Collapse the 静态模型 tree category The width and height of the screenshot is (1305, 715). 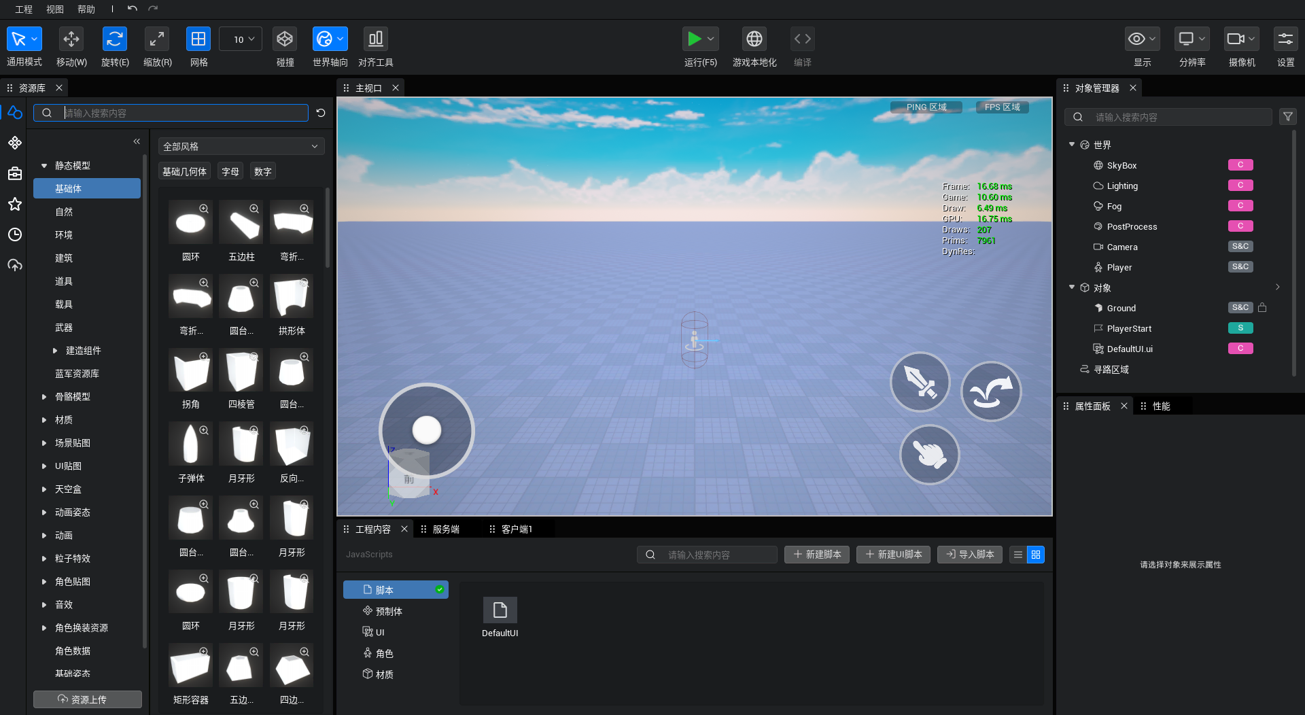44,166
